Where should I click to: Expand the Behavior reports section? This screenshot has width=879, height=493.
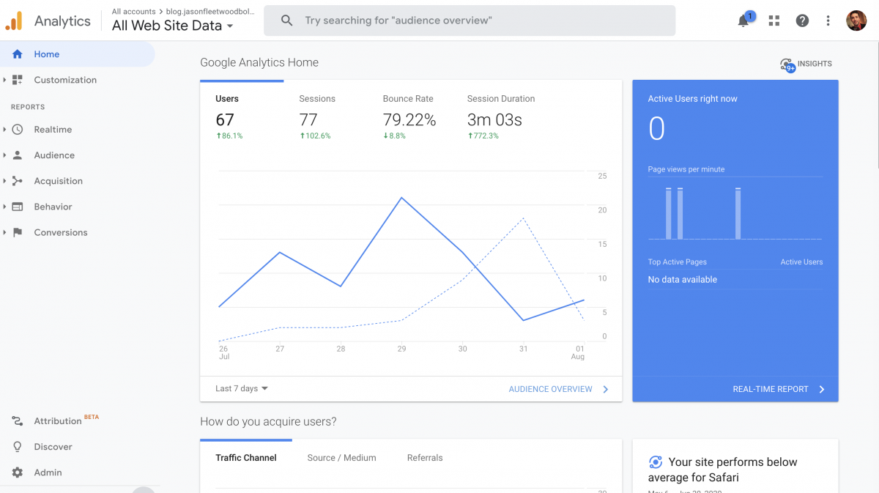4,207
